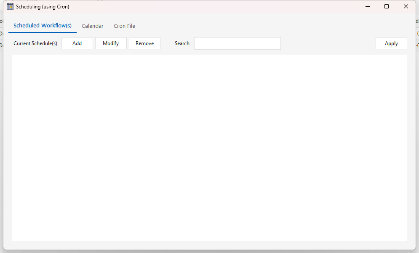This screenshot has height=253, width=419.
Task: Close the Scheduling (using Cron) window
Action: (x=406, y=6)
